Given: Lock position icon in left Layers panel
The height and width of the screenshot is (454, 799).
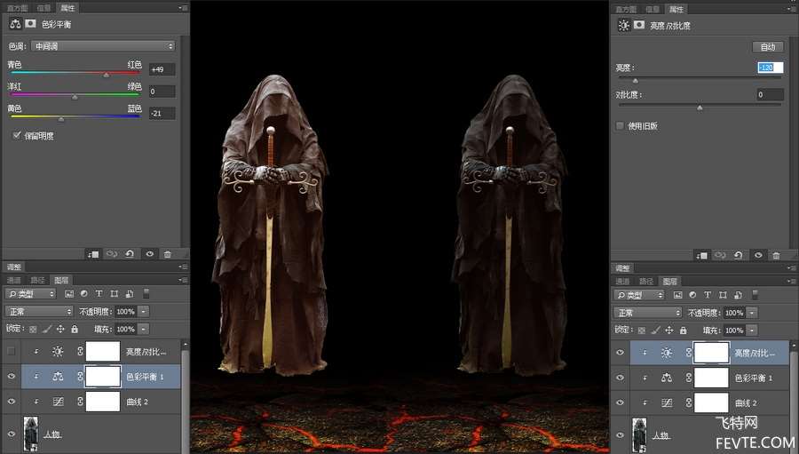Looking at the screenshot, I should [x=60, y=329].
